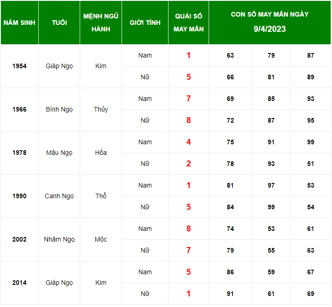Select the MỆNH NGŨ HÀNH header cell

[x=101, y=23]
